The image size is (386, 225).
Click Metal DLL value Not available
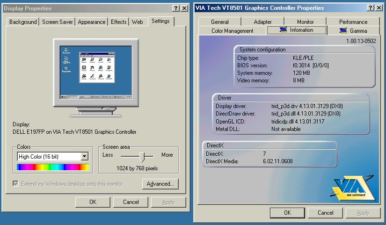[x=286, y=129]
